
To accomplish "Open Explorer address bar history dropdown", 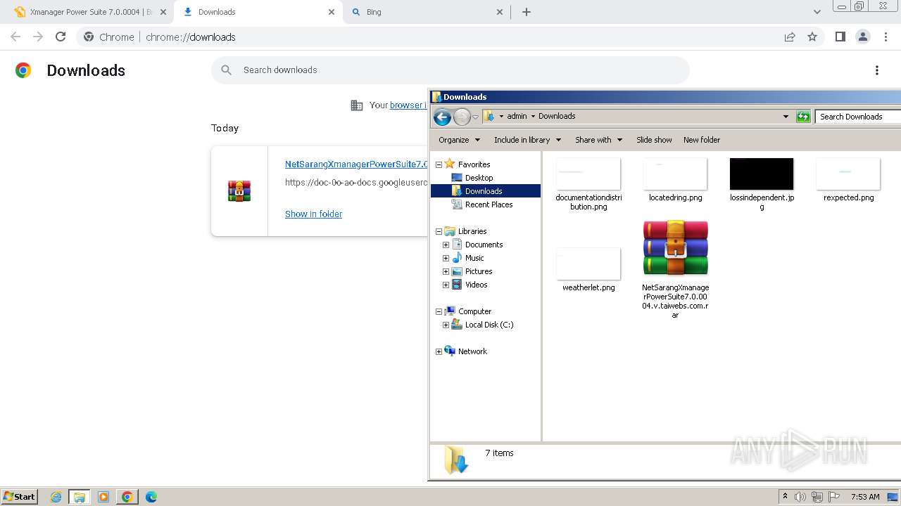I will click(x=786, y=117).
